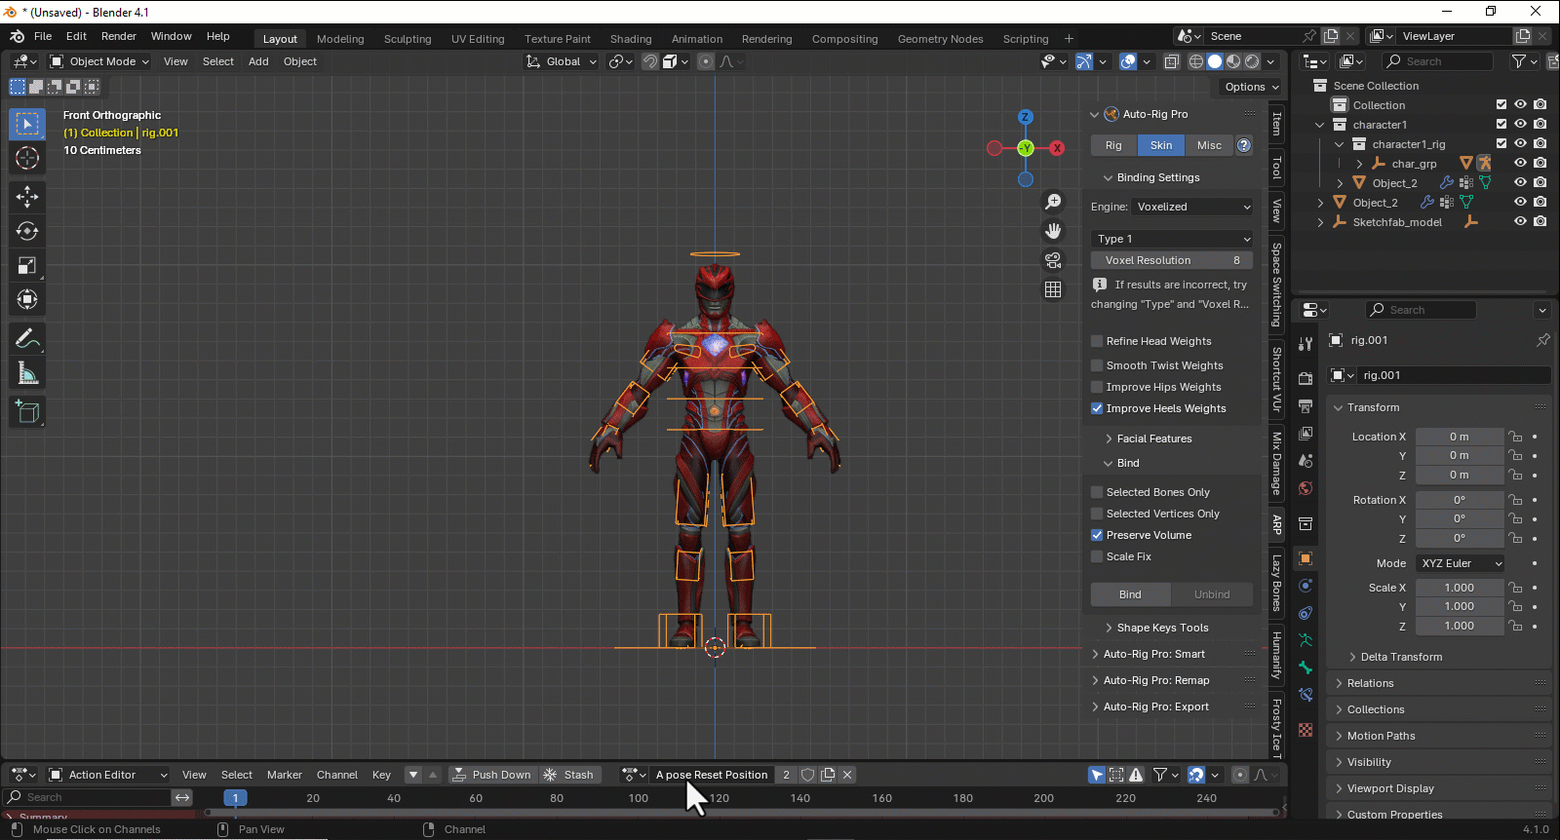Screen dimensions: 1560x840
Task: Switch to solid viewport shading
Action: click(1215, 61)
